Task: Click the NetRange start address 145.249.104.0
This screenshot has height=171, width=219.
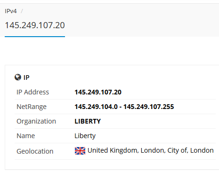Action: pos(96,107)
